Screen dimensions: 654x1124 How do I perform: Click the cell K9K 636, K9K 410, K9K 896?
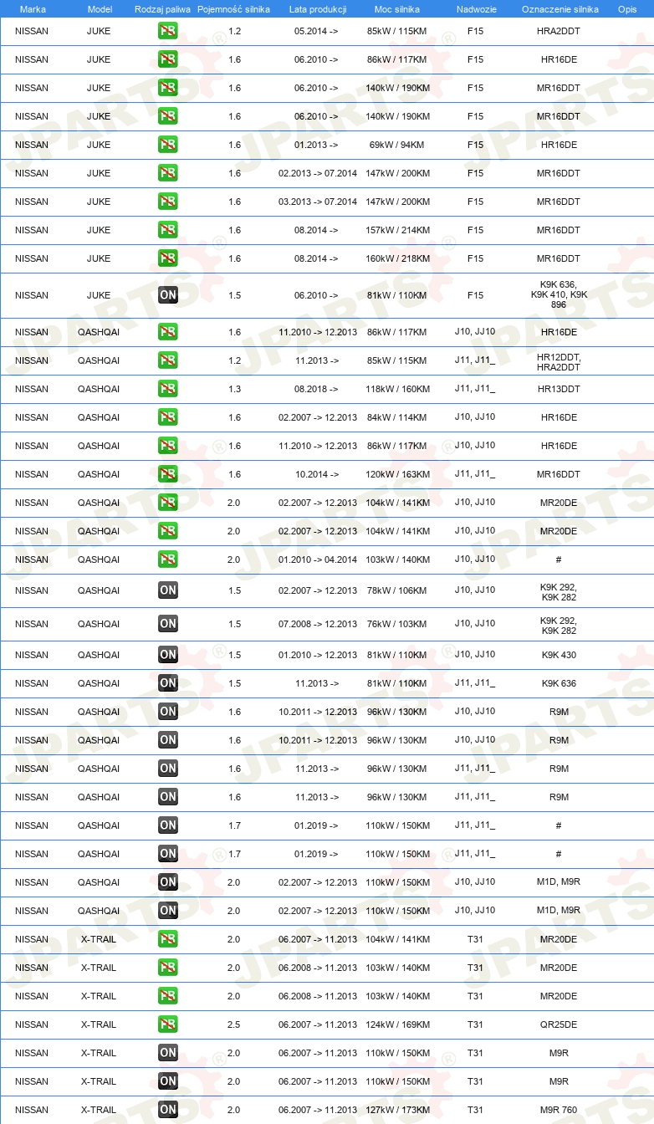click(x=559, y=294)
